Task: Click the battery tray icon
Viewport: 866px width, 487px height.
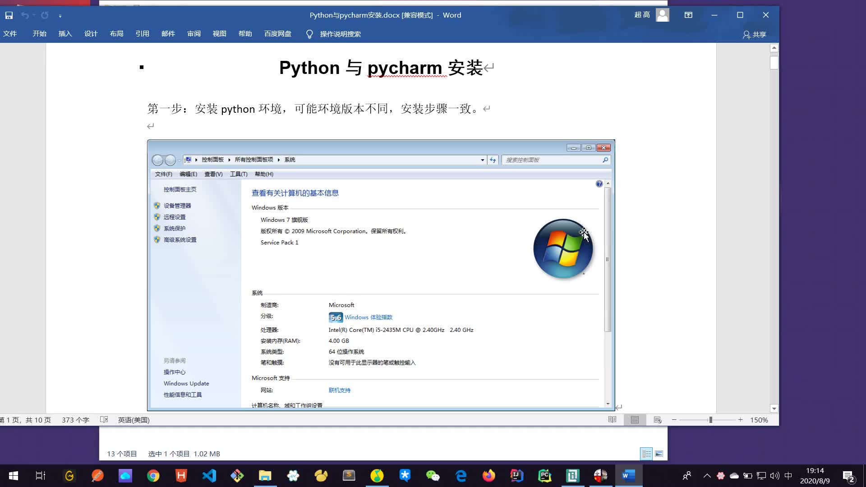Action: click(x=748, y=476)
